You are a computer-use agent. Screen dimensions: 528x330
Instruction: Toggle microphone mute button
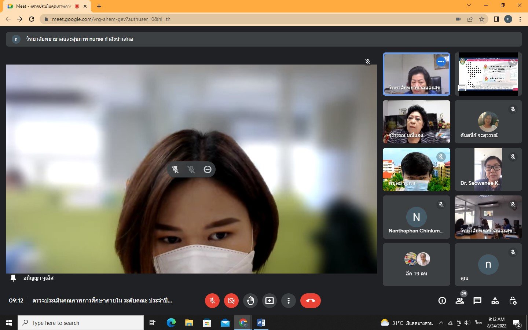click(212, 301)
